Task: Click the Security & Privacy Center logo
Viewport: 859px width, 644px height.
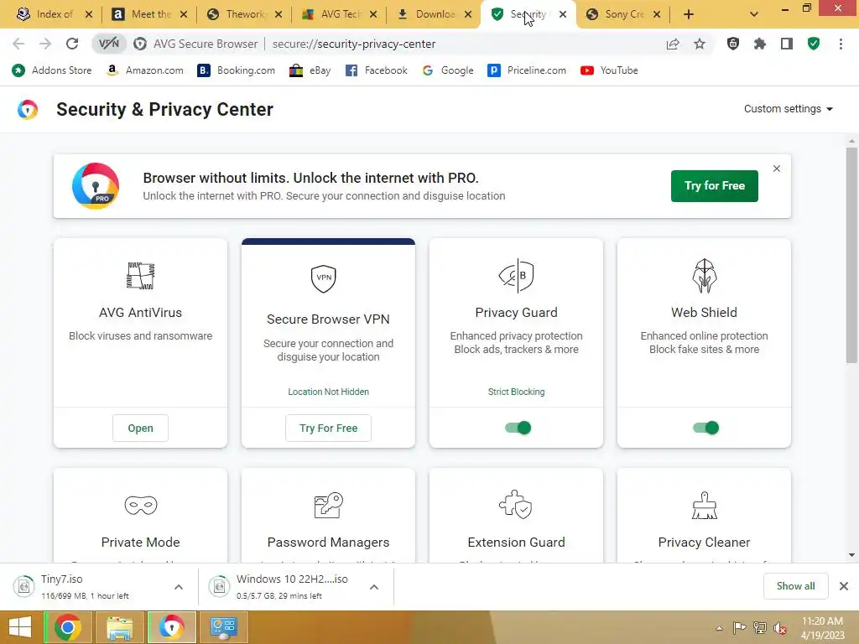Action: pyautogui.click(x=28, y=110)
